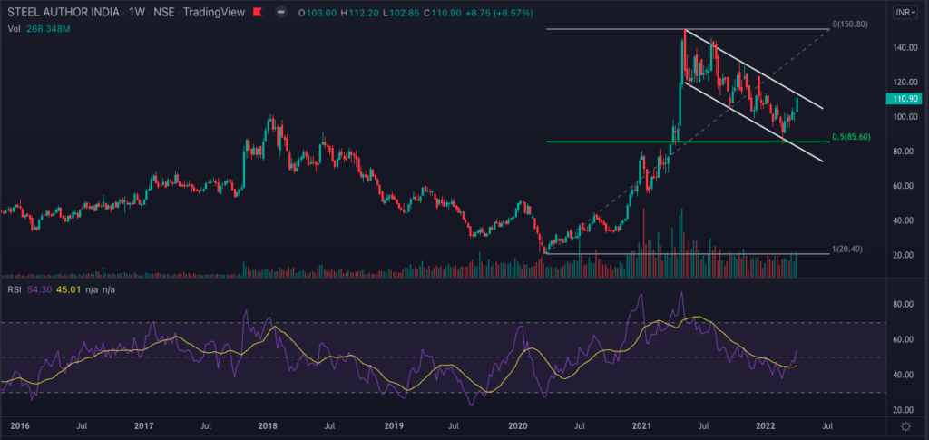The width and height of the screenshot is (929, 440).
Task: Click the 2019 label on the time axis
Action: 394,425
